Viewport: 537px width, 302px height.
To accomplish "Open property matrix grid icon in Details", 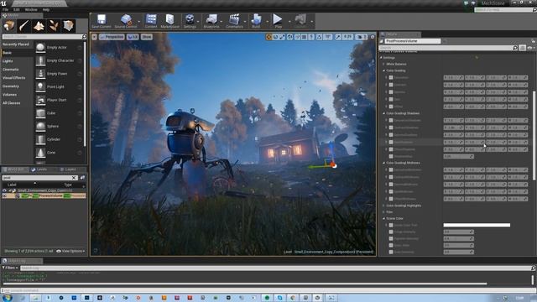I will (522, 49).
